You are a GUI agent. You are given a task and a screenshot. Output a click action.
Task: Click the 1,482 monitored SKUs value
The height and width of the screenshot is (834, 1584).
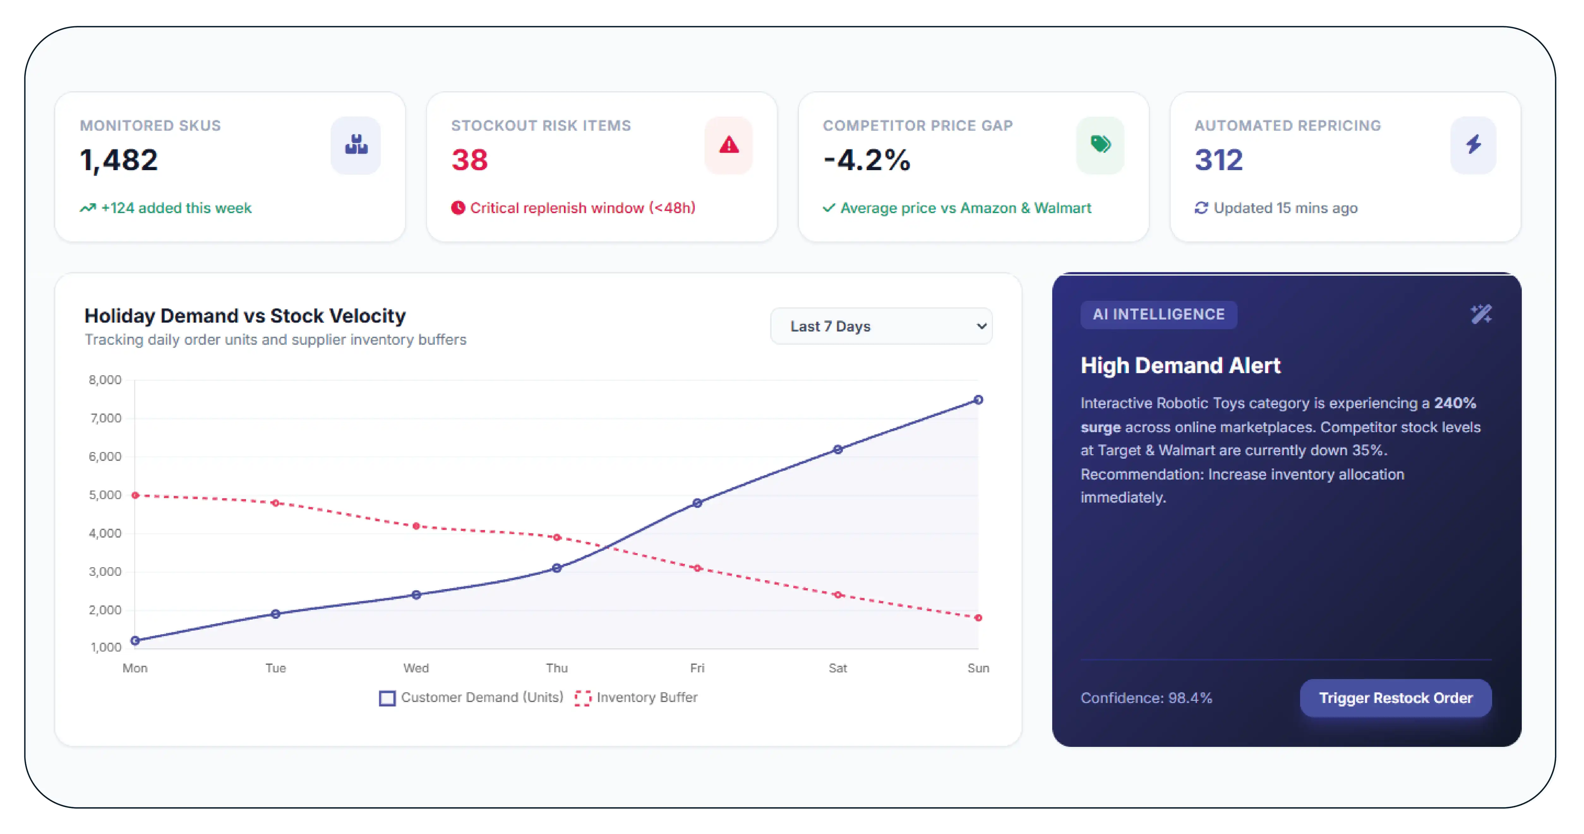click(x=119, y=160)
